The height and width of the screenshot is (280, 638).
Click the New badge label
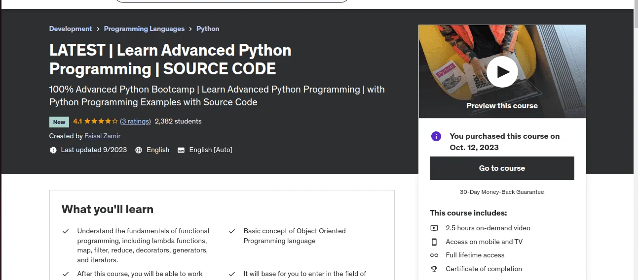click(x=59, y=122)
